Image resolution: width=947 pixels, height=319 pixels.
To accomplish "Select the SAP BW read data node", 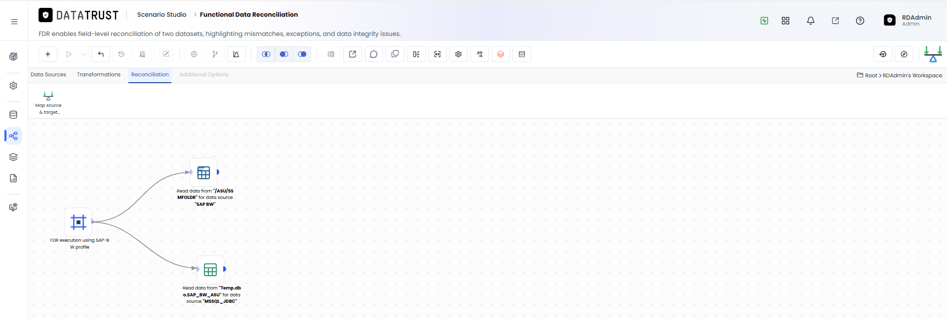I will click(203, 172).
